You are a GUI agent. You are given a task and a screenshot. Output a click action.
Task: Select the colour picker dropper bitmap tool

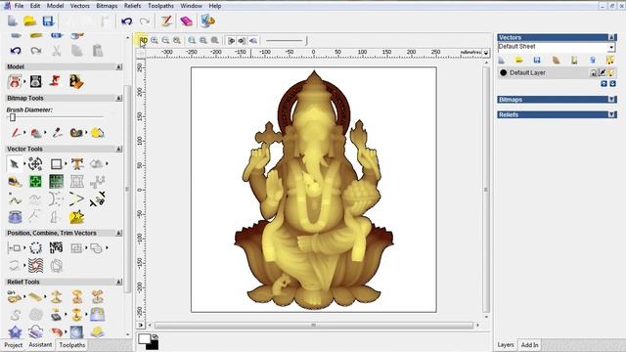coord(57,133)
